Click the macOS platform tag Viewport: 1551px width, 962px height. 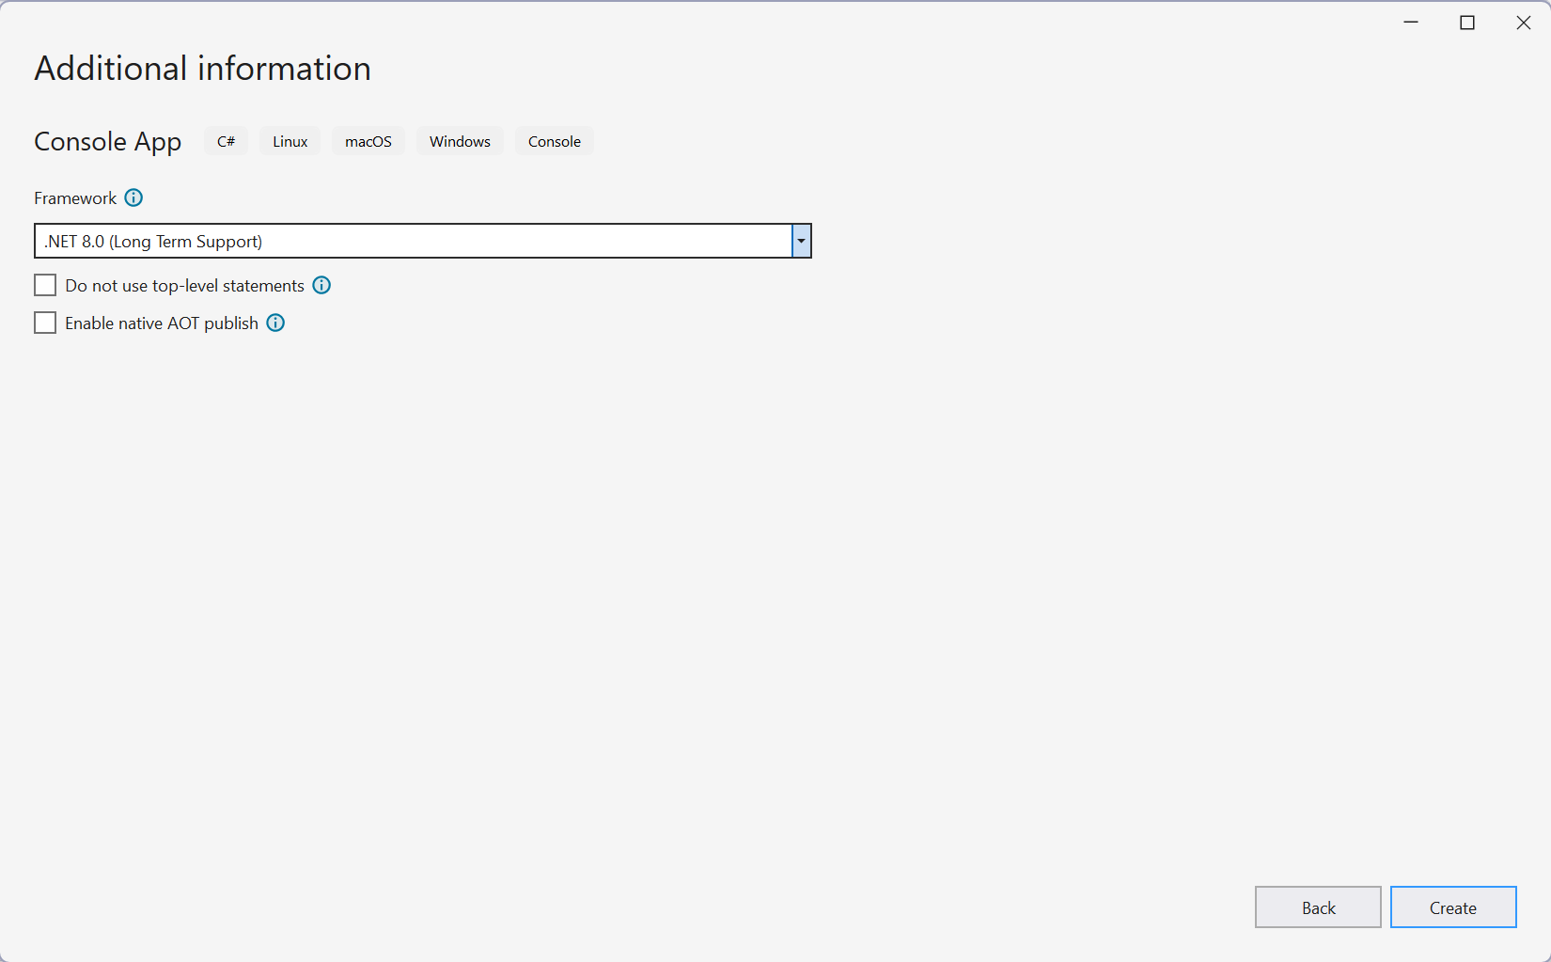(x=368, y=141)
